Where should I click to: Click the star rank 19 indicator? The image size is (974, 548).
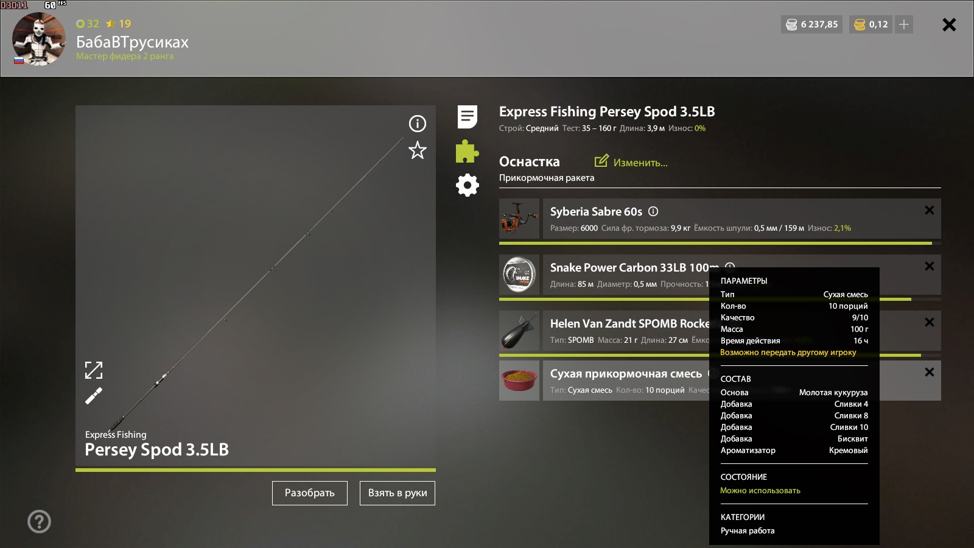click(119, 24)
